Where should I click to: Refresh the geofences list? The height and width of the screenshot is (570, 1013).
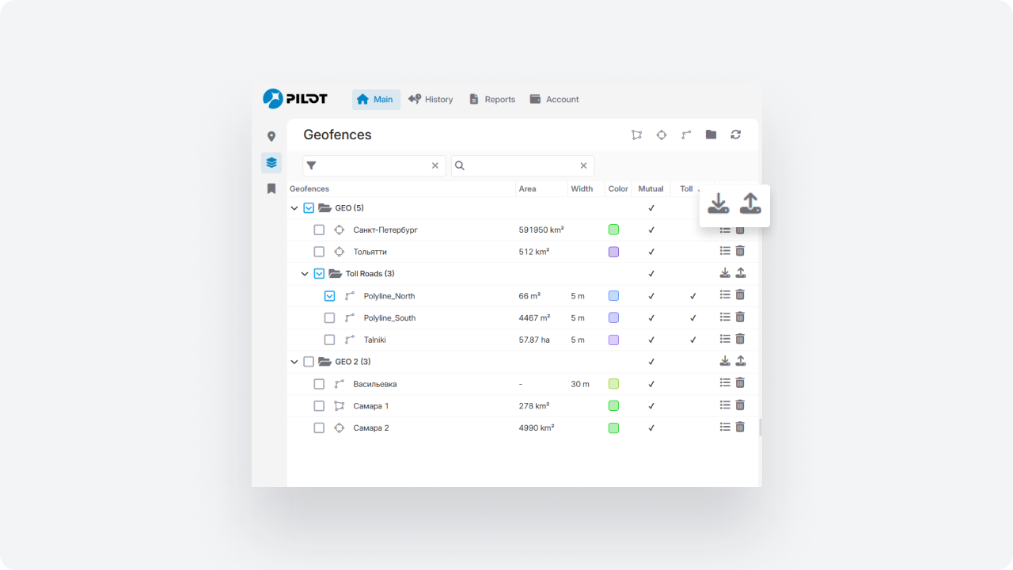735,135
